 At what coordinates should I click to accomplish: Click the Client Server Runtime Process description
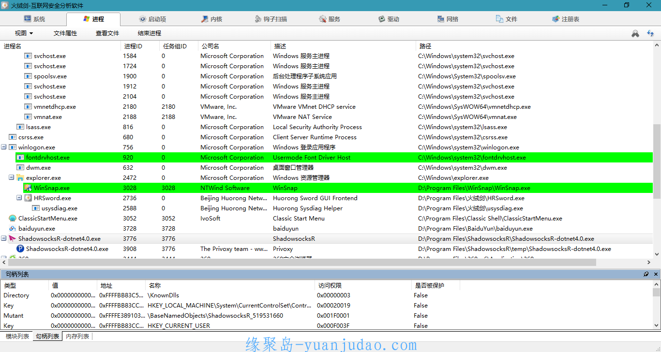pyautogui.click(x=315, y=137)
